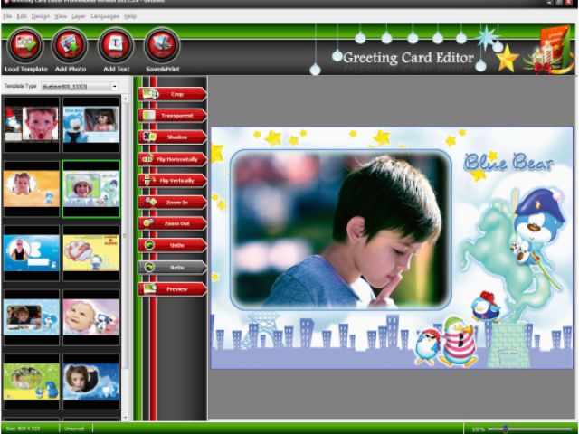Adjust the zoom slider in status bar
Screen dimensions: 579x434
505,429
